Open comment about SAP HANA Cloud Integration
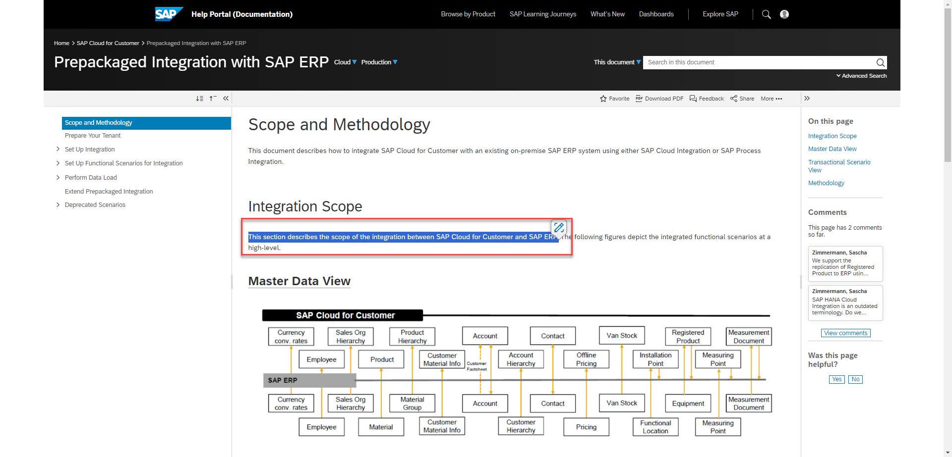 845,303
